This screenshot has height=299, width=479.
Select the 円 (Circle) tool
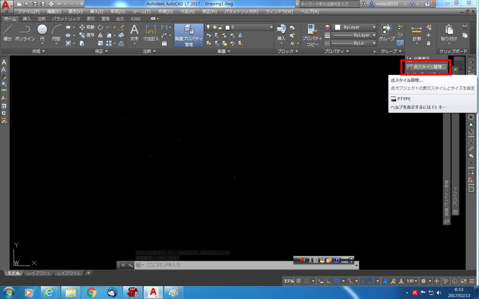tap(42, 33)
